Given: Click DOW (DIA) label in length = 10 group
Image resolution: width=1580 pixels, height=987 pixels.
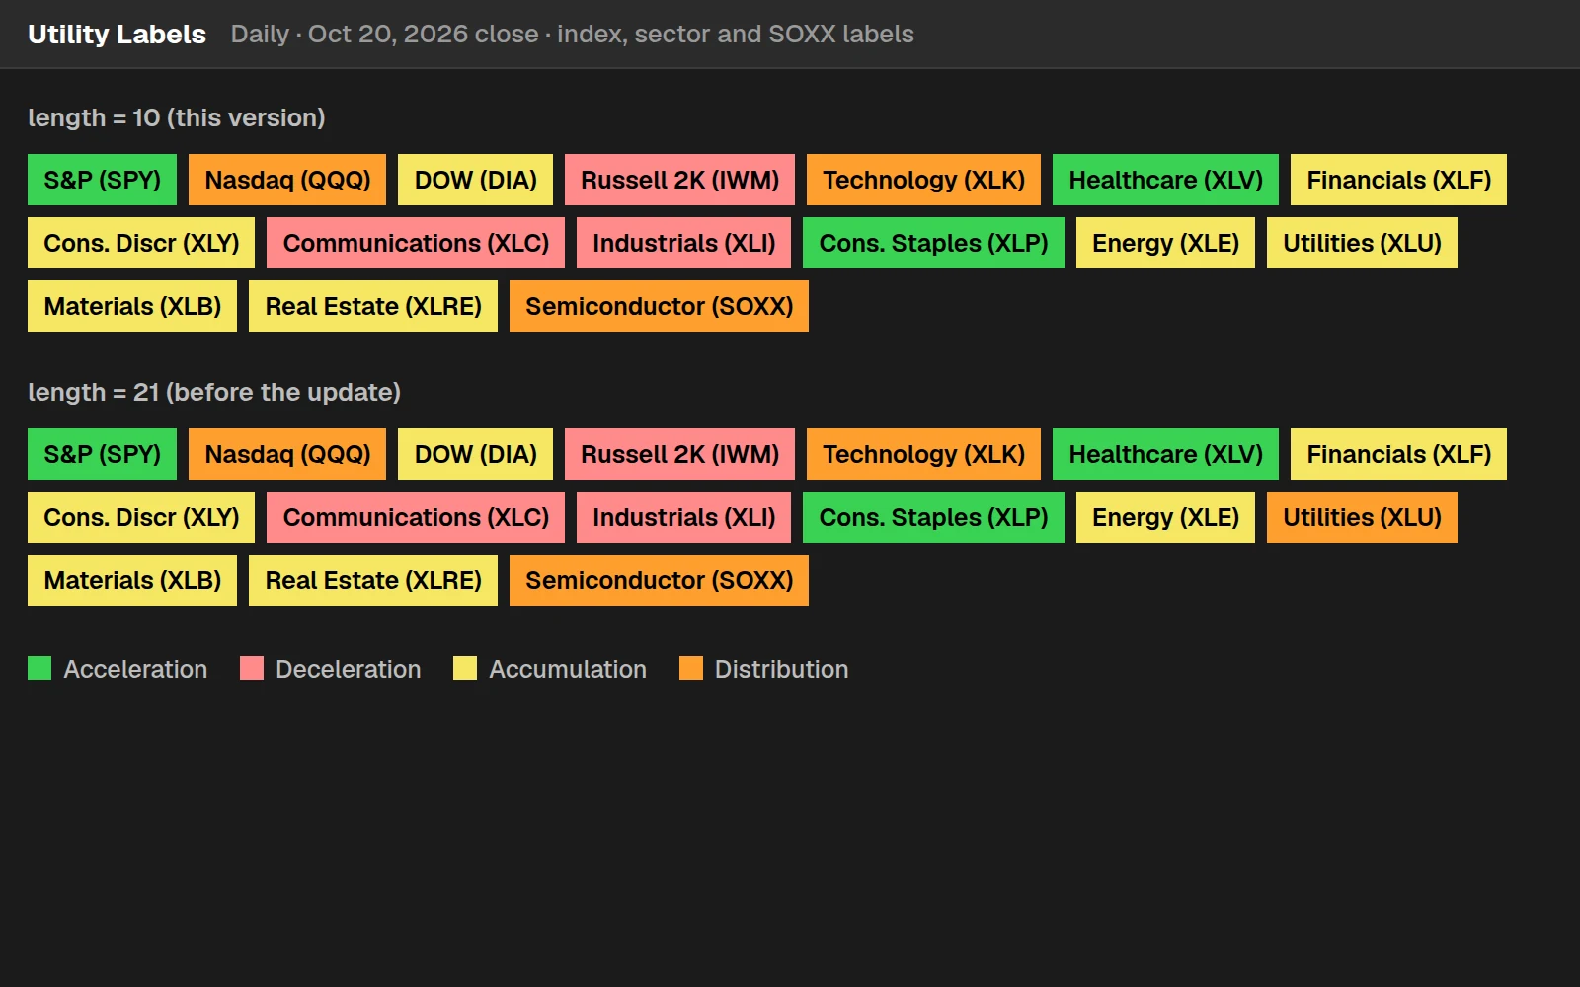Looking at the screenshot, I should point(475,180).
